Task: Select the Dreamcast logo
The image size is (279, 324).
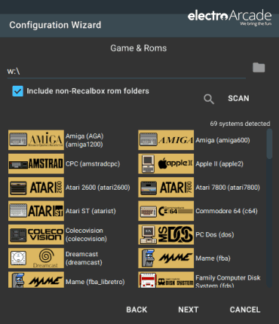Action: click(36, 258)
